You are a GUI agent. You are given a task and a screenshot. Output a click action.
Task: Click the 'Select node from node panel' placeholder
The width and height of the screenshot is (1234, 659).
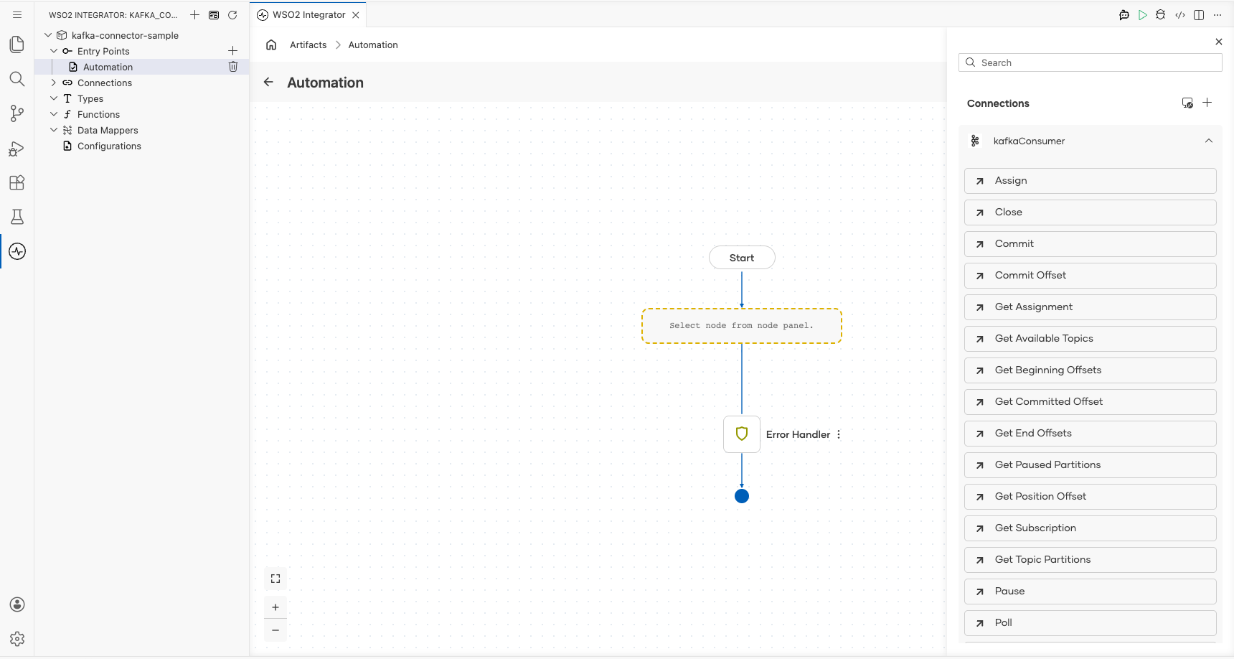tap(742, 326)
